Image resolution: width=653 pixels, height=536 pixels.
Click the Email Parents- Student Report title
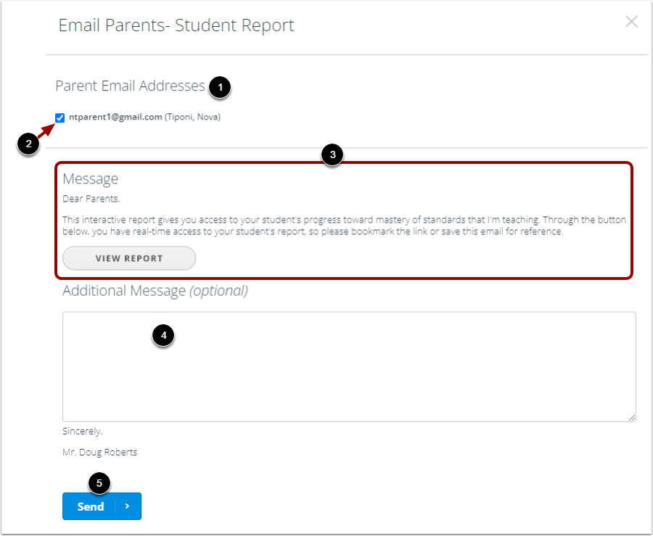pos(175,25)
